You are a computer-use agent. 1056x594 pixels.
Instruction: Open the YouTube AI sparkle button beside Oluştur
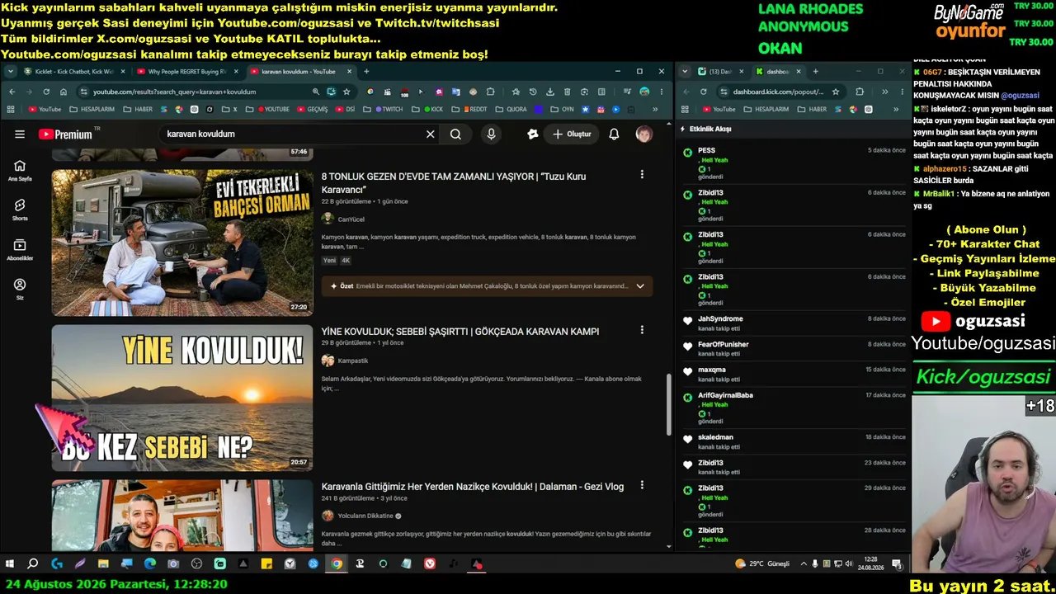(x=533, y=134)
